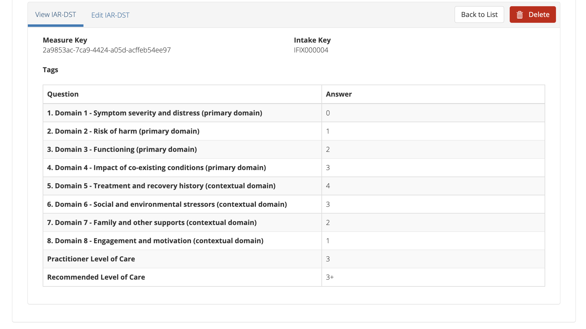586x329 pixels.
Task: Select the Measure Key value text
Action: click(107, 50)
